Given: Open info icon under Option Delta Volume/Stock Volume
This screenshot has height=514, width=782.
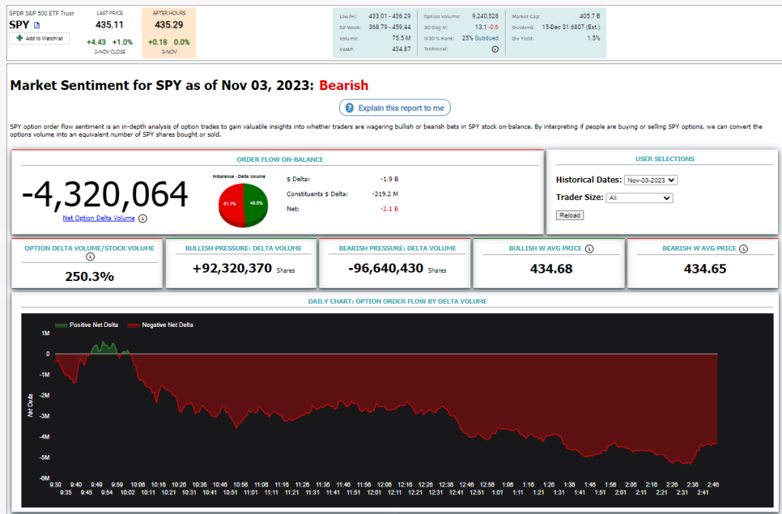Looking at the screenshot, I should [x=90, y=257].
